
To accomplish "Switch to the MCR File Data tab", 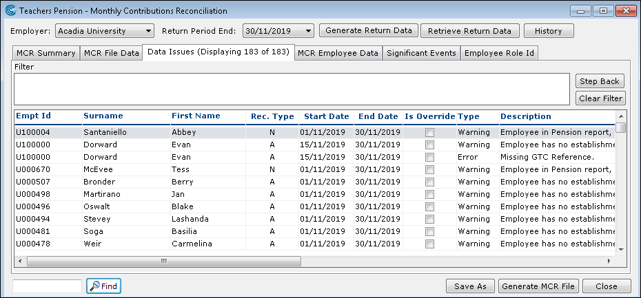I will click(x=111, y=53).
